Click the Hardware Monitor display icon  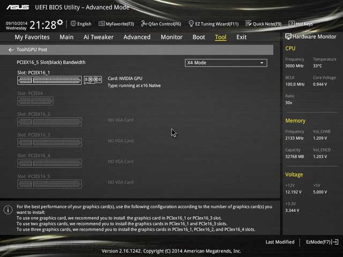(288, 36)
